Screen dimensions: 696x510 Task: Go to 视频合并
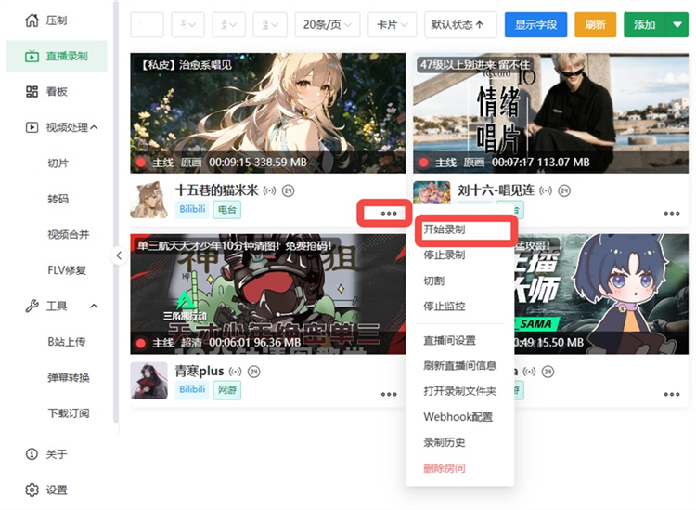tap(69, 234)
